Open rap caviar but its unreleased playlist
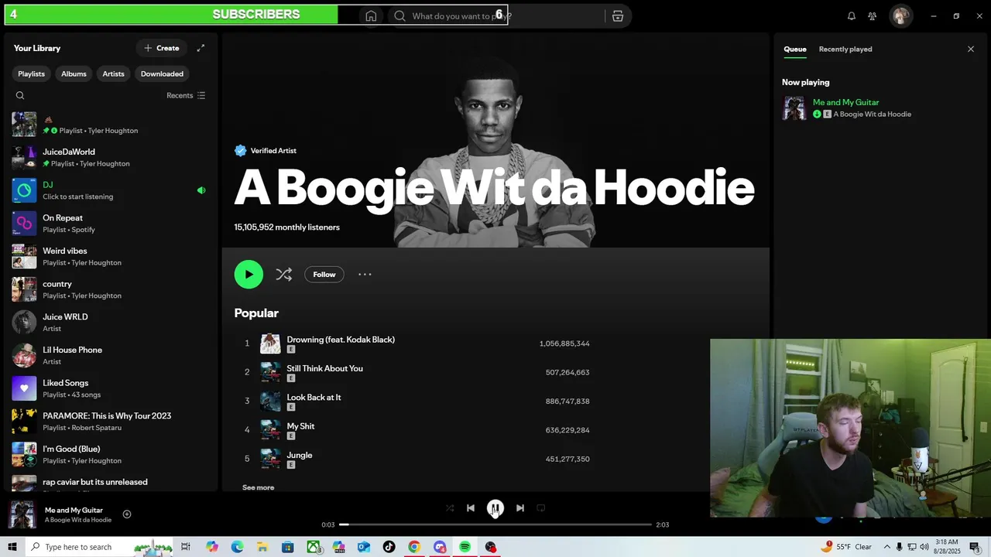 click(x=110, y=483)
